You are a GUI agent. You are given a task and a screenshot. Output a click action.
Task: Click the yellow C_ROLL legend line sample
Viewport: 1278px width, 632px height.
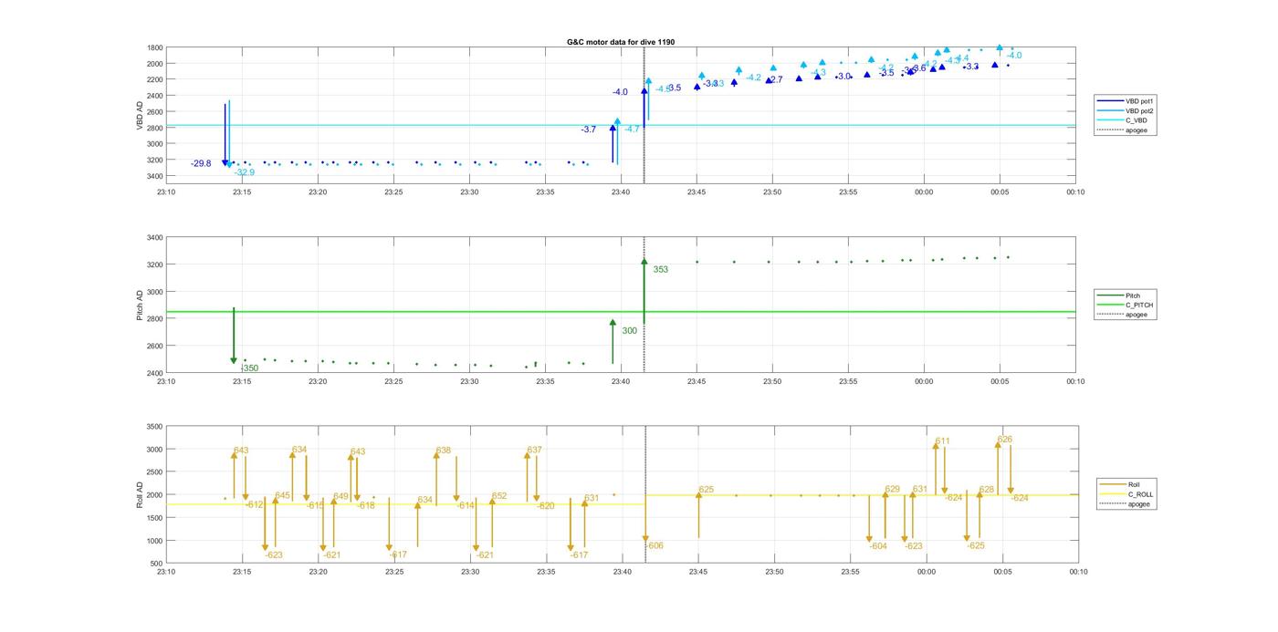[x=1115, y=494]
